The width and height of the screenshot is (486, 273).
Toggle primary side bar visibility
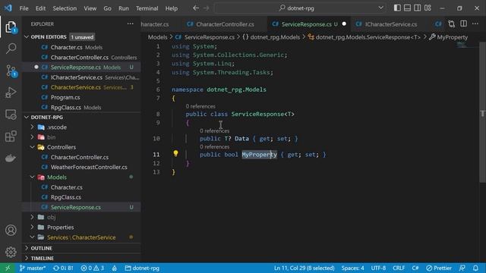pos(397,8)
